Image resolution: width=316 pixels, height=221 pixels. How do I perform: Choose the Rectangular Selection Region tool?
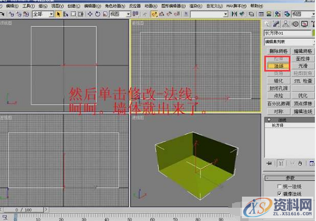pos(73,14)
